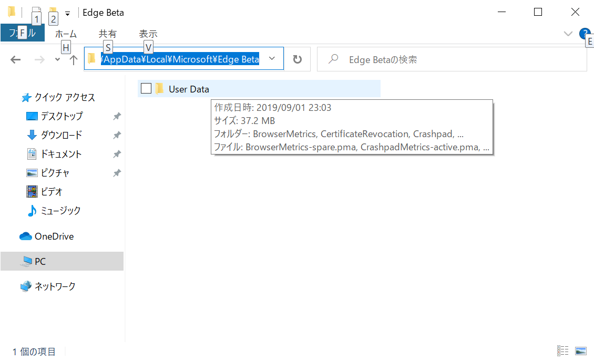
Task: Click the pin icon beside ピクチャ
Action: (117, 173)
